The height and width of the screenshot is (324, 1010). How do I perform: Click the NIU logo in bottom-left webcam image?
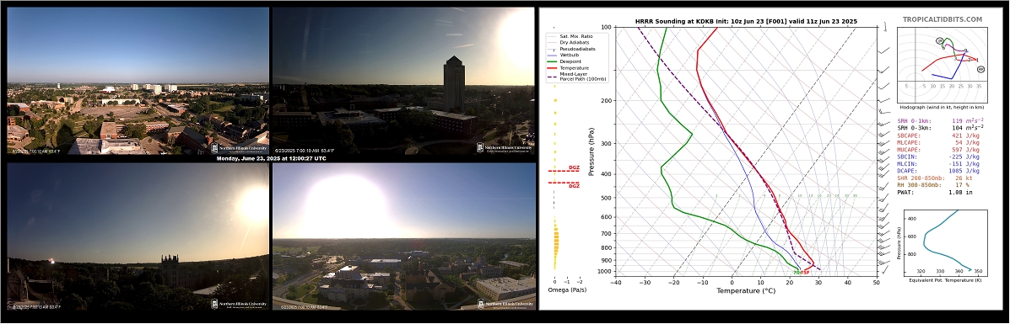point(239,304)
